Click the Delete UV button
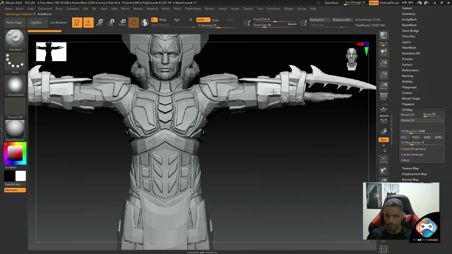This screenshot has width=452, height=254. [422, 120]
